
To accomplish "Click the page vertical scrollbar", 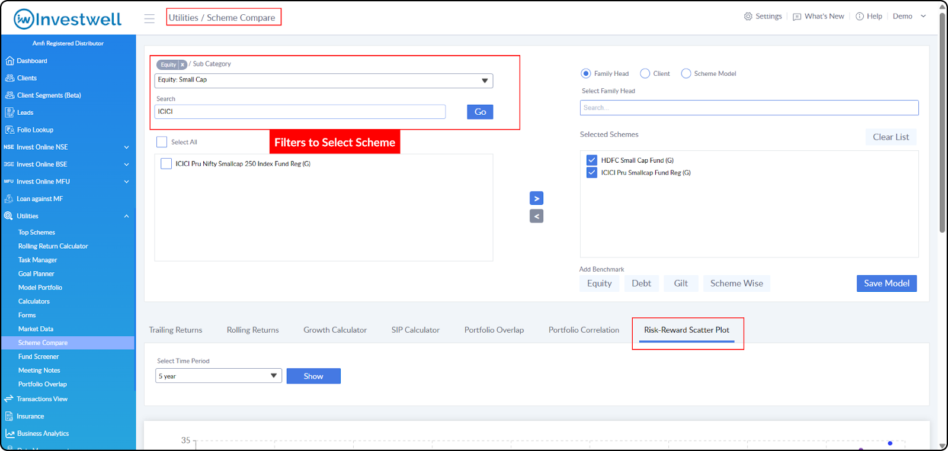I will click(942, 123).
